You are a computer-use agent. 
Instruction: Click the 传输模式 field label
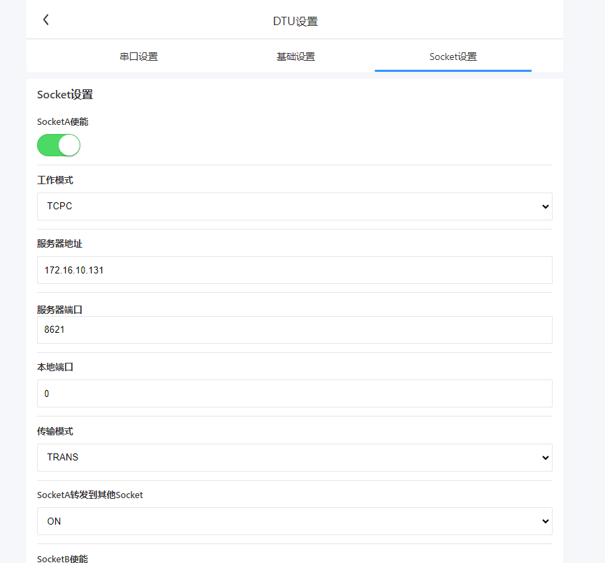[55, 431]
